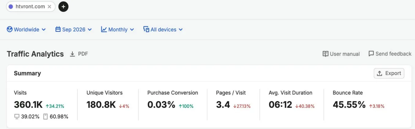Image resolution: width=415 pixels, height=129 pixels.
Task: Click the chart icon beside Monthly
Action: coord(104,29)
